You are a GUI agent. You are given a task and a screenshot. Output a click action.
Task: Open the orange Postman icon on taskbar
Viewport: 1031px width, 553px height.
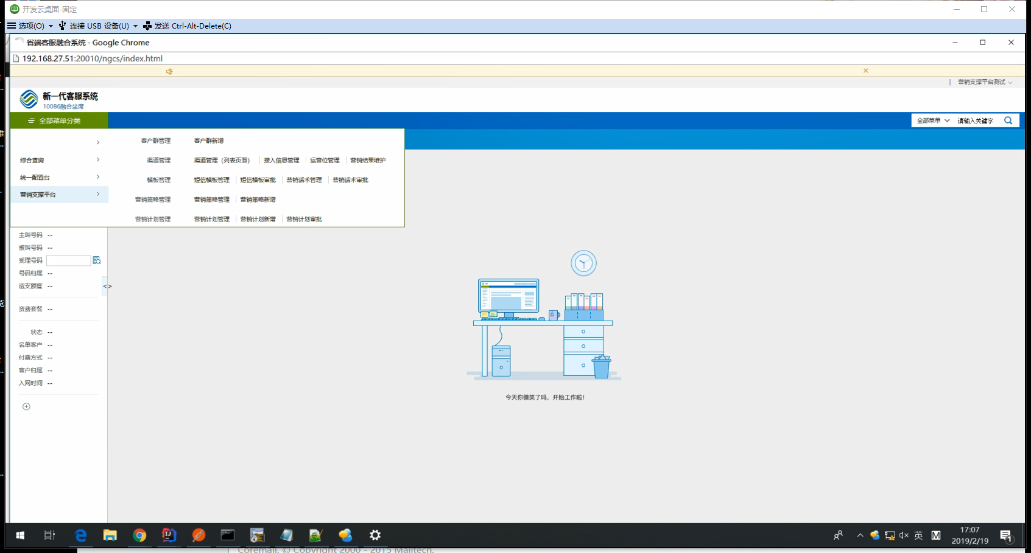[x=199, y=535]
